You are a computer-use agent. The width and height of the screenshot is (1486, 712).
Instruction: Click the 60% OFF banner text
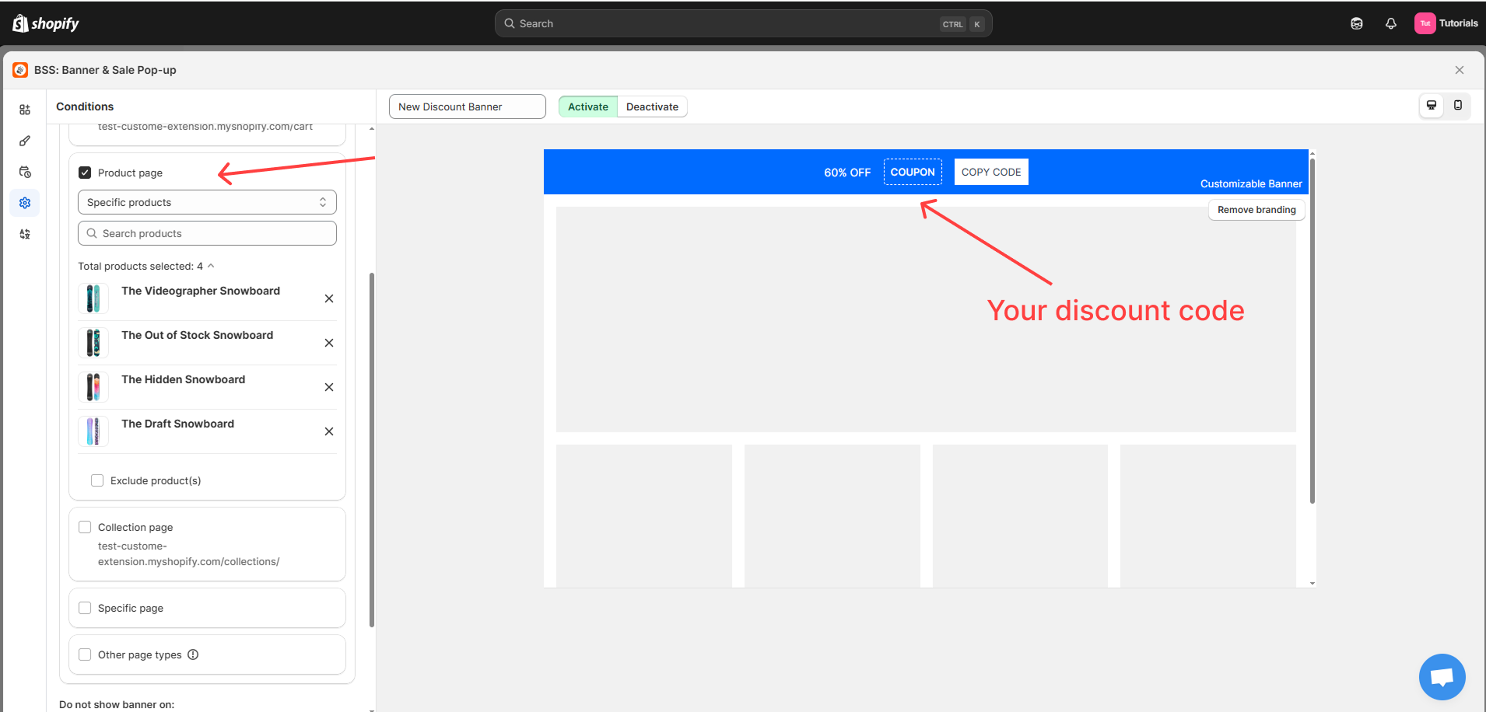[x=847, y=173]
